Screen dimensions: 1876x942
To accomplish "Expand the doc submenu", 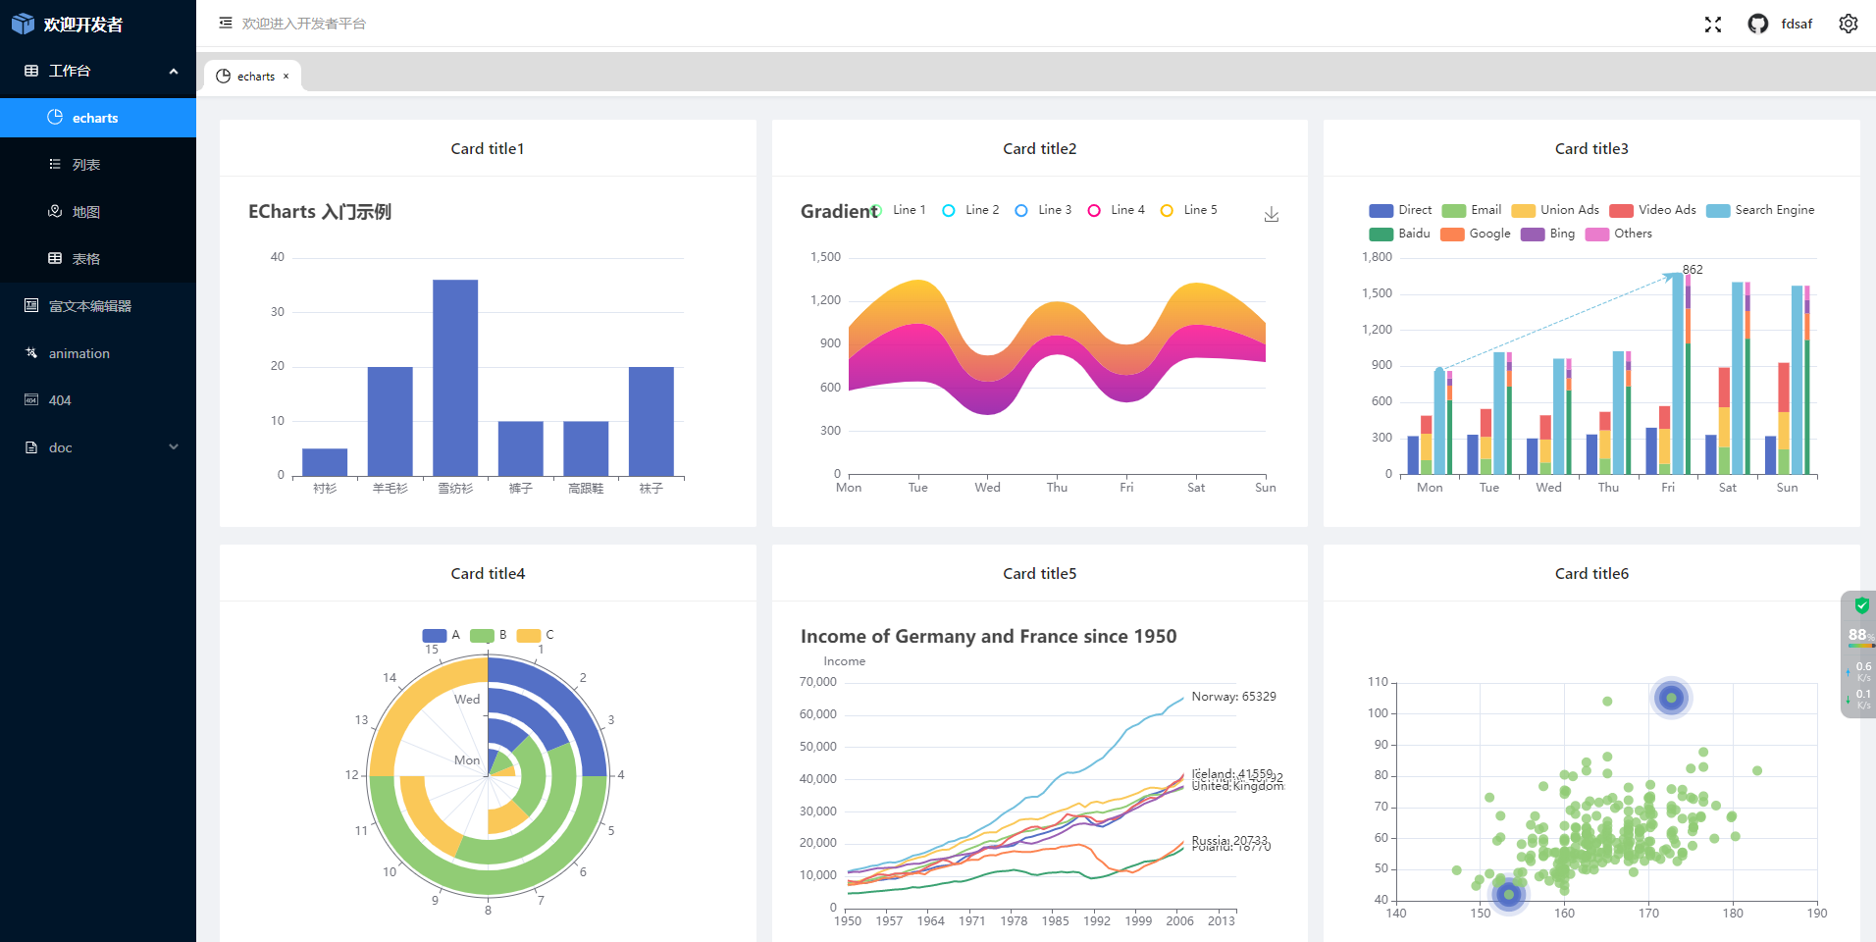I will (x=98, y=447).
